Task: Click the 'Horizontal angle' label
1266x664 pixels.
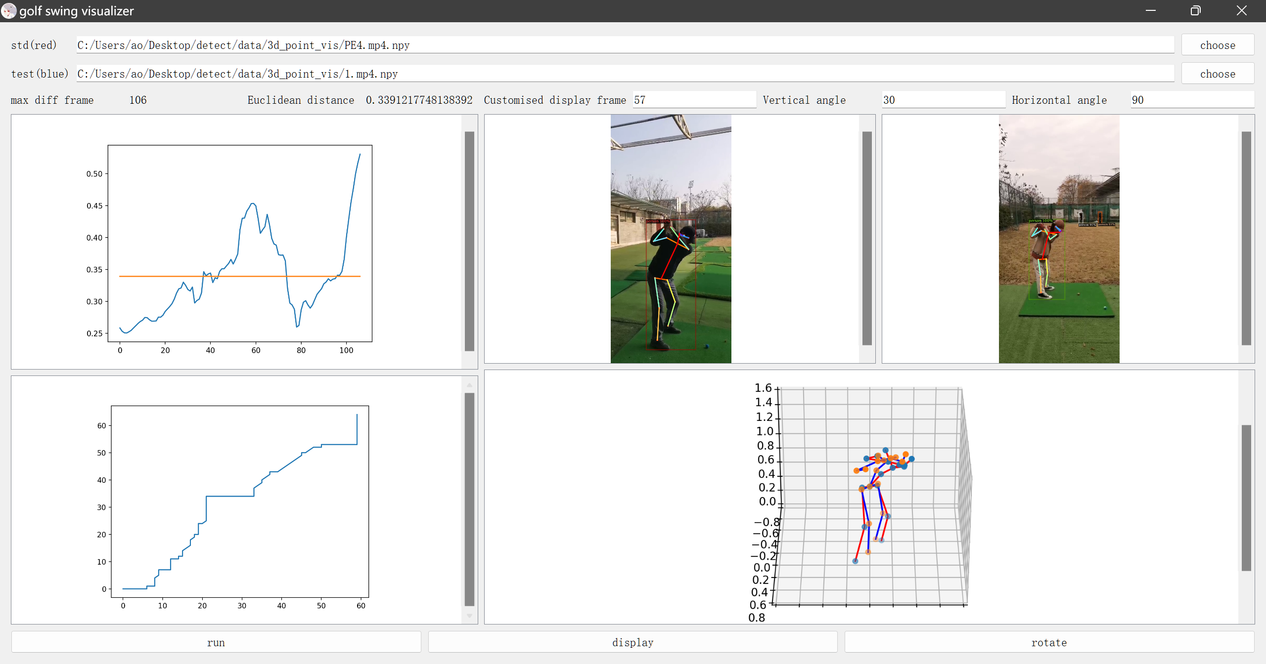Action: coord(1059,100)
